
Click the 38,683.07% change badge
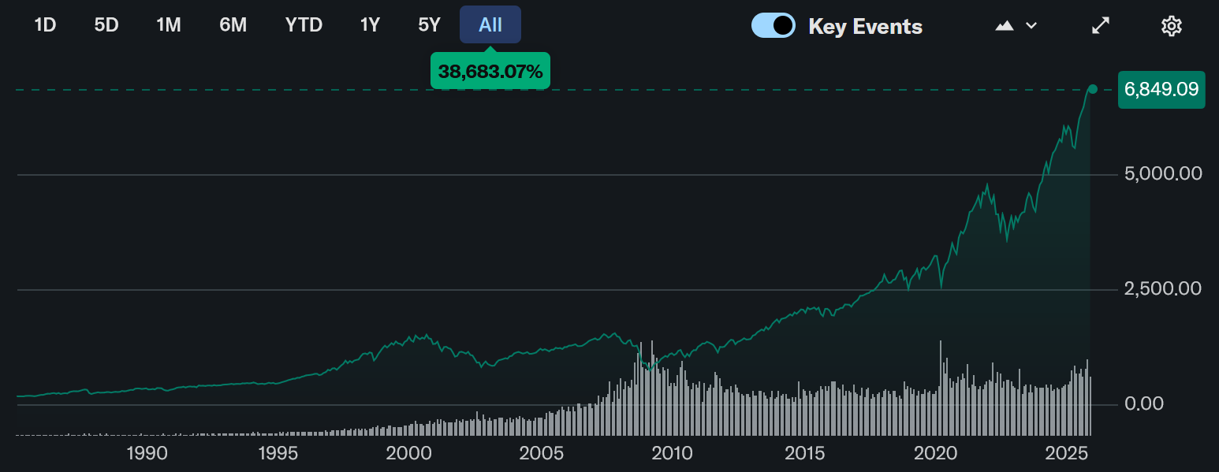[490, 72]
